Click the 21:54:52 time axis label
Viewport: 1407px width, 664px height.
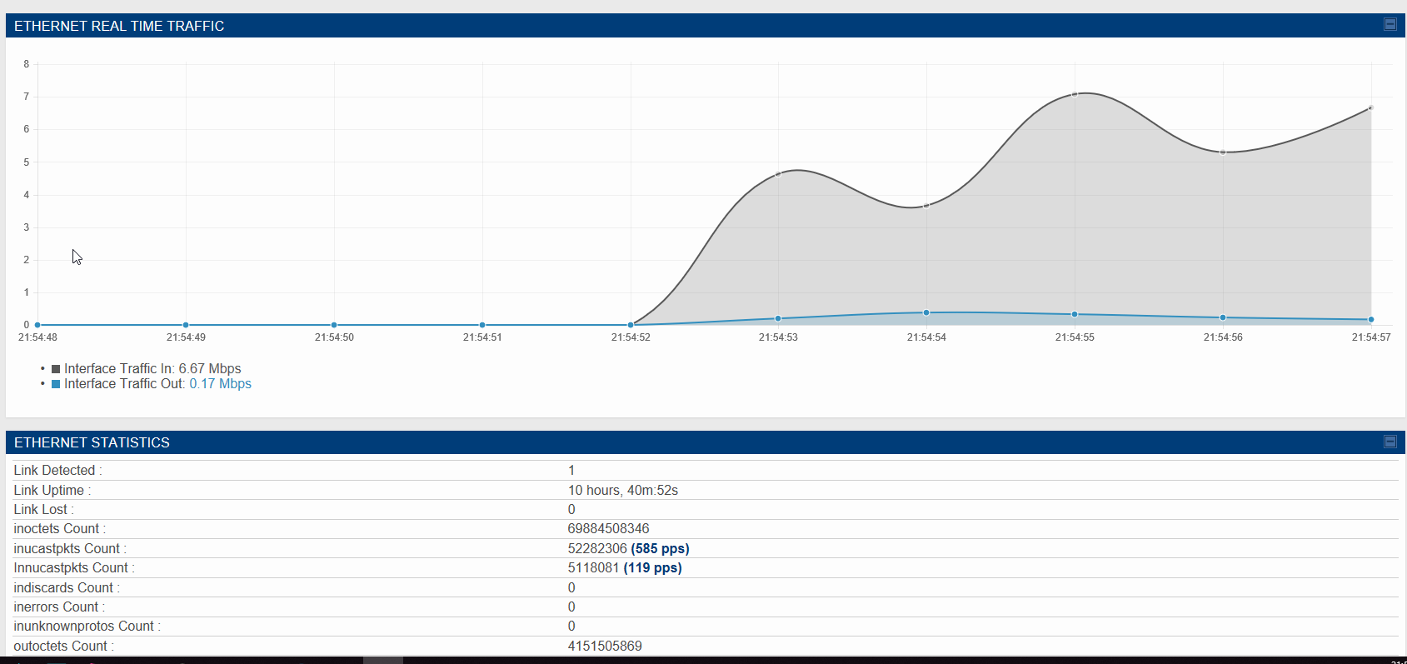pos(631,337)
